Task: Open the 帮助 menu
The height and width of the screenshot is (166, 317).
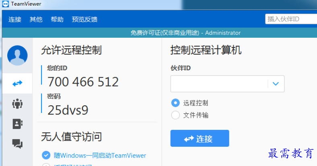Action: 57,19
